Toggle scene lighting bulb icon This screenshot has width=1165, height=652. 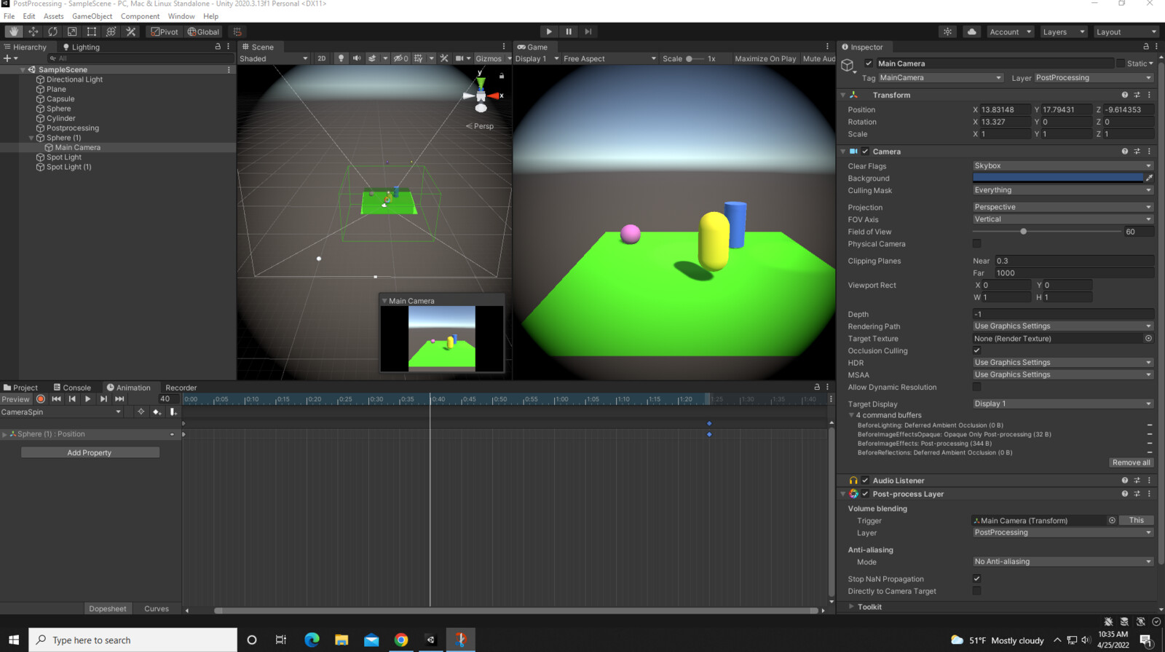[x=341, y=58]
